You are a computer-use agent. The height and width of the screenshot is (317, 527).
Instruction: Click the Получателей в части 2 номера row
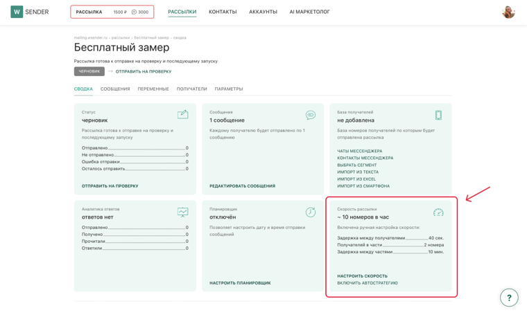390,245
